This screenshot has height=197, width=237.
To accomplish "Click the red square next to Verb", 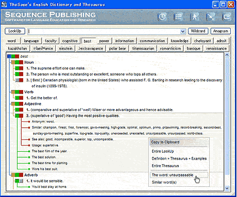I will (x=21, y=92).
